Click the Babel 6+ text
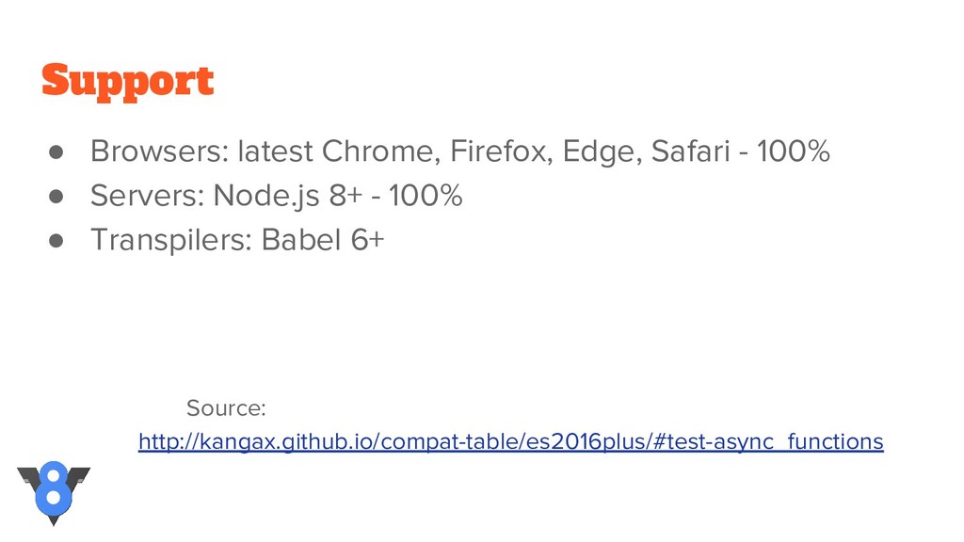Screen dimensions: 964x542 (x=323, y=240)
